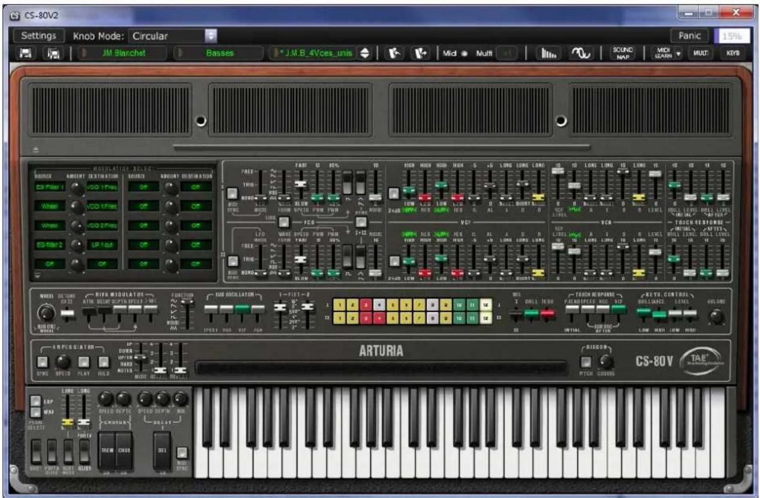Image resolution: width=760 pixels, height=498 pixels.
Task: Open EG Filter 2 modulation source menu
Action: point(49,245)
